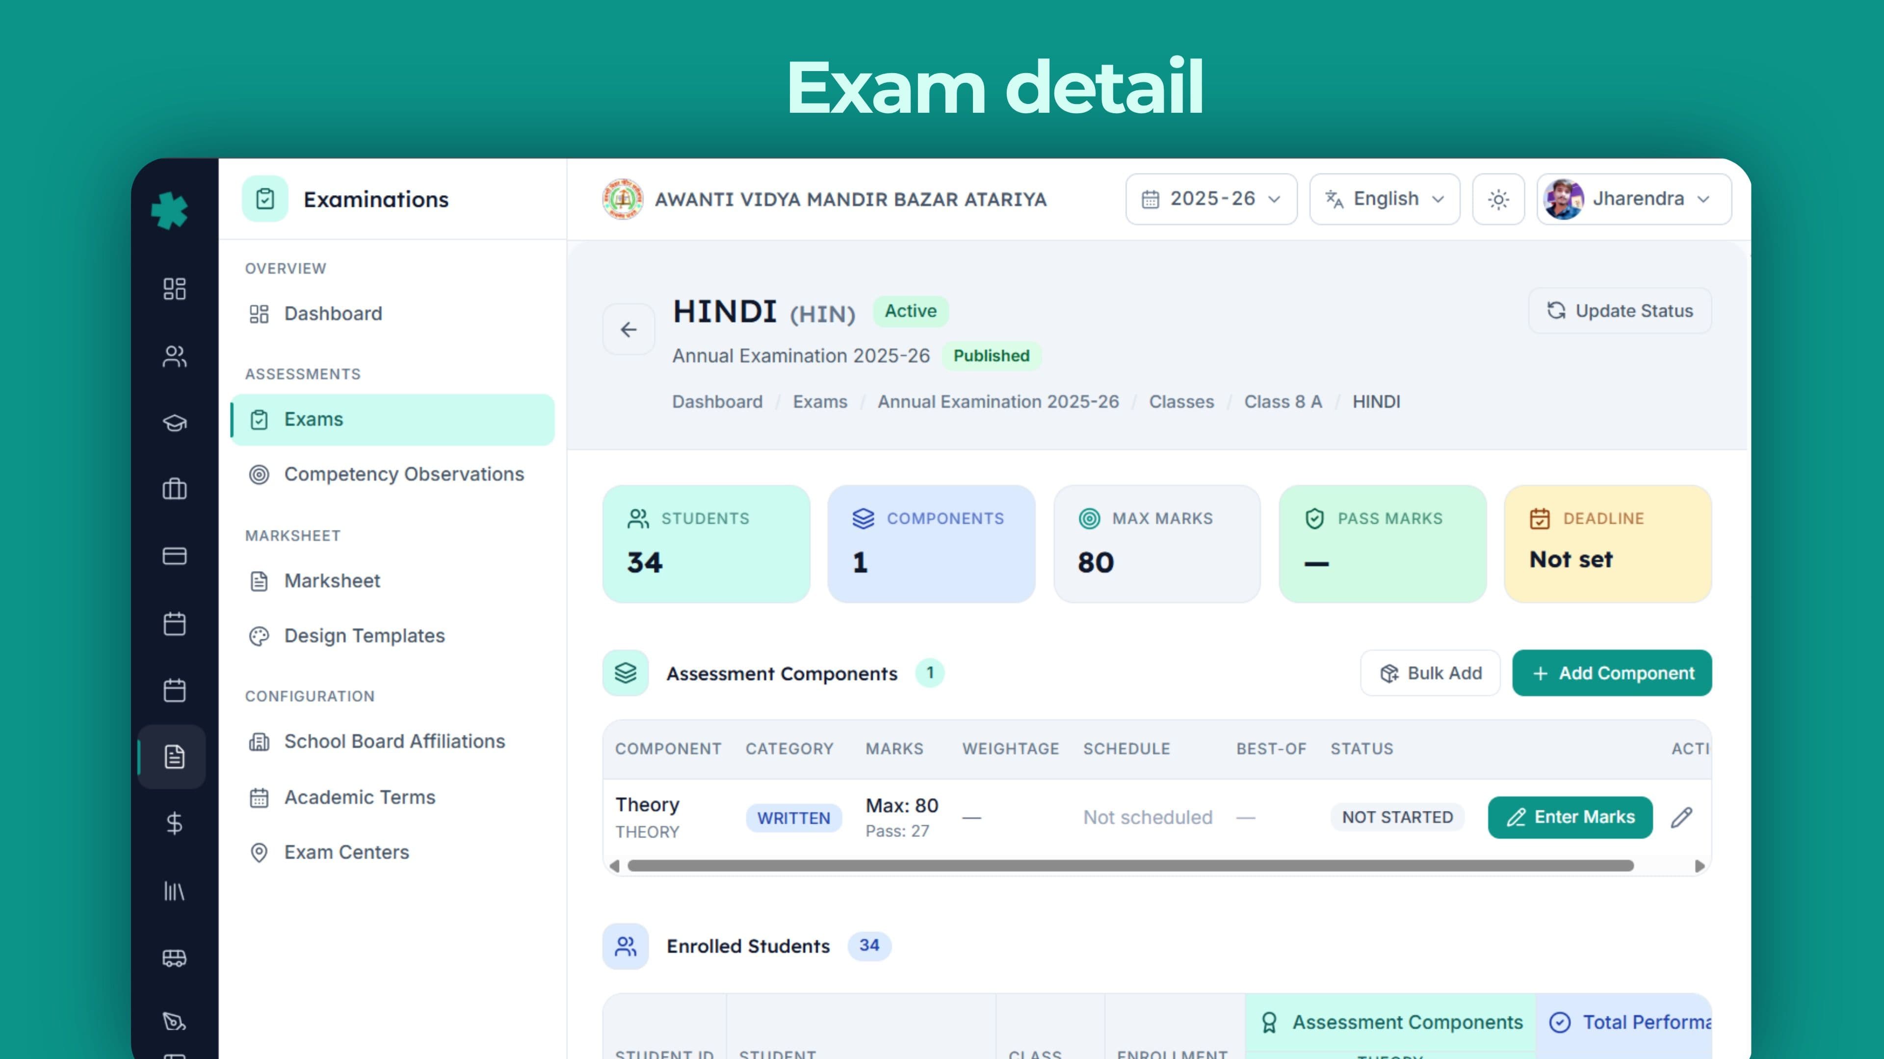Viewport: 1884px width, 1059px height.
Task: Go to Annual Examination 2025-26 breadcrumb
Action: point(997,402)
